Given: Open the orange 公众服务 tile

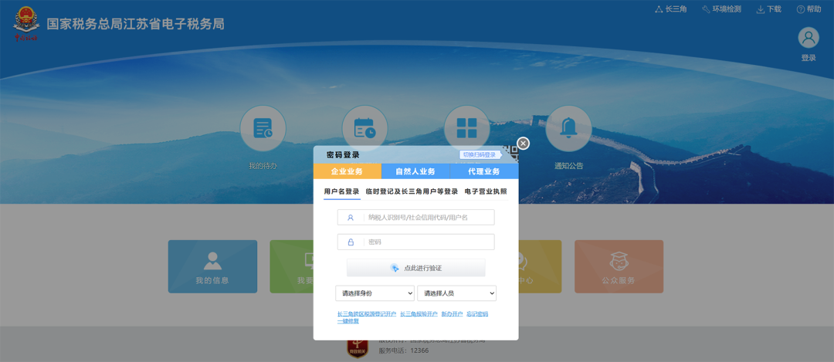Looking at the screenshot, I should click(x=619, y=266).
